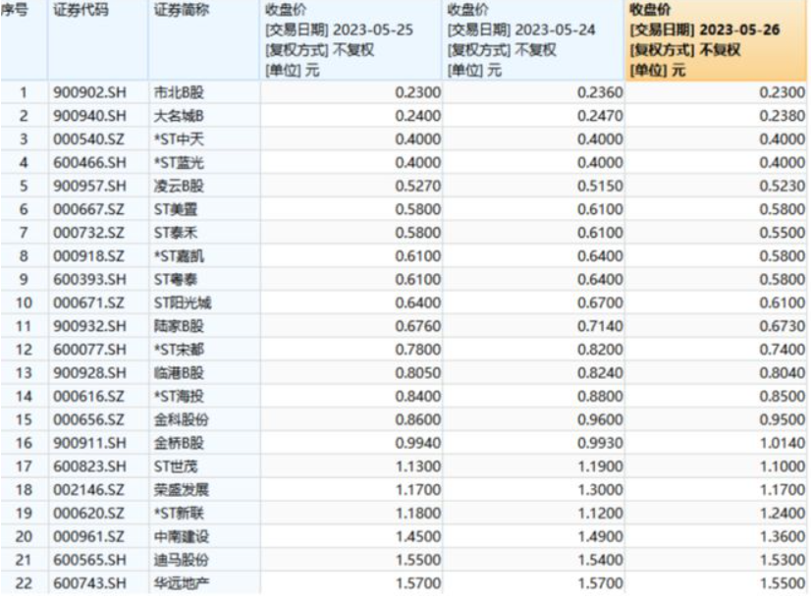Click security code 900902.SH
The image size is (812, 602).
89,92
